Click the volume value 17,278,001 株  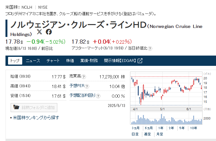(x=112, y=77)
